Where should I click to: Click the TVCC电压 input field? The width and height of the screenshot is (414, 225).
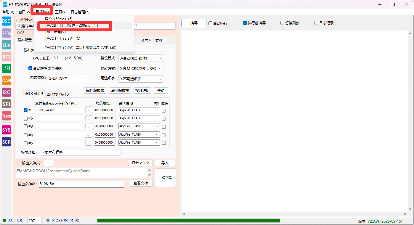pos(58,58)
